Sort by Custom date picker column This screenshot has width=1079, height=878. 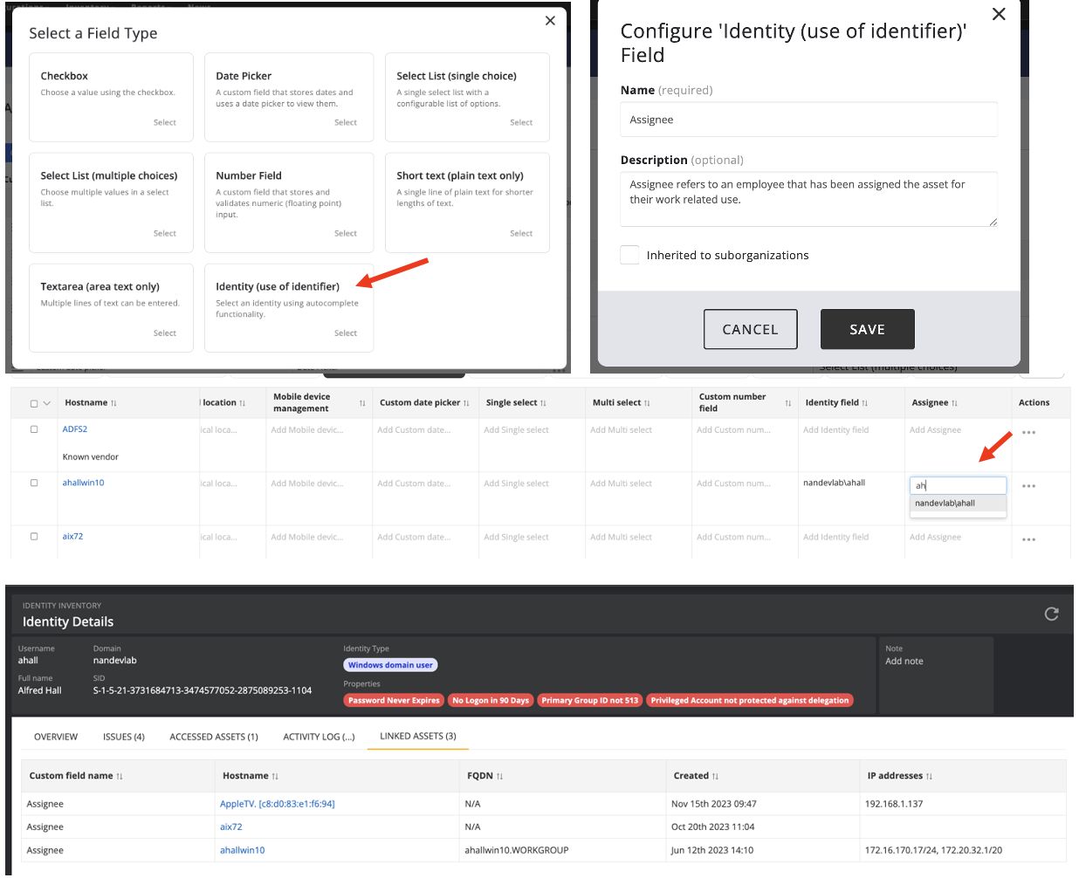[x=466, y=403]
